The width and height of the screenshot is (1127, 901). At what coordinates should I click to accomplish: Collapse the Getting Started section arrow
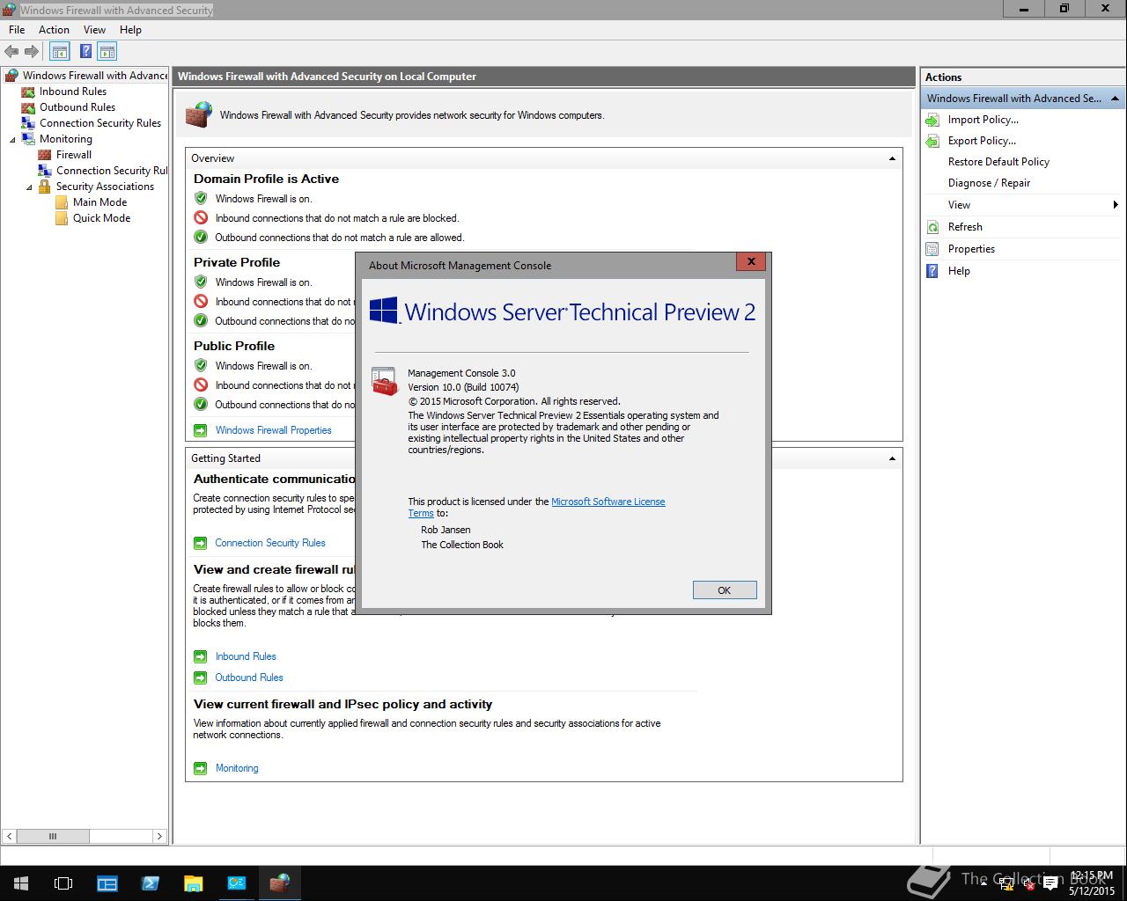[892, 458]
